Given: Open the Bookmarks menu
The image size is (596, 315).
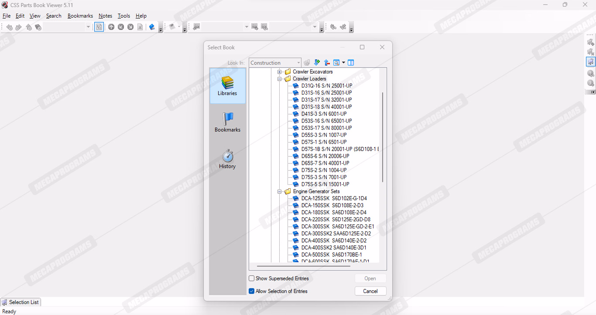Looking at the screenshot, I should tap(80, 16).
